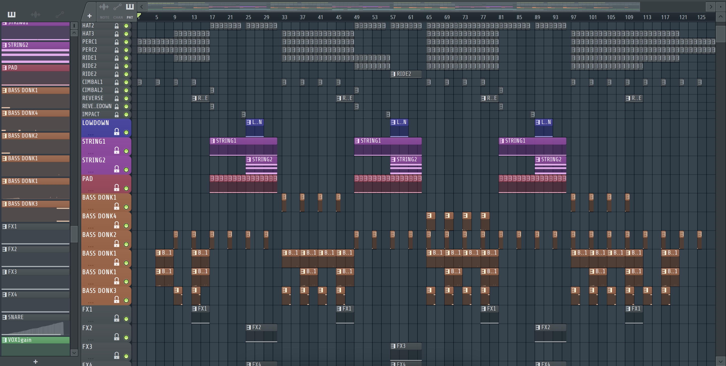This screenshot has height=366, width=726.
Task: Click the lock icon on STRING1 track
Action: (116, 150)
